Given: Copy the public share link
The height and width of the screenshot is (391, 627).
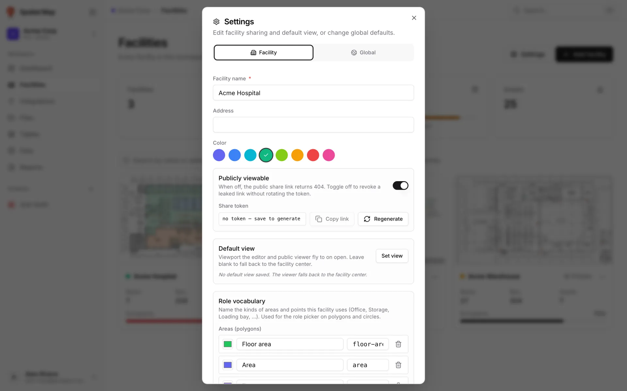Looking at the screenshot, I should coord(332,219).
